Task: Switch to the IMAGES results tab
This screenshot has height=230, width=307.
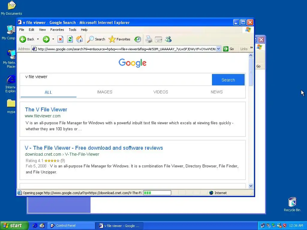Action: [x=105, y=92]
